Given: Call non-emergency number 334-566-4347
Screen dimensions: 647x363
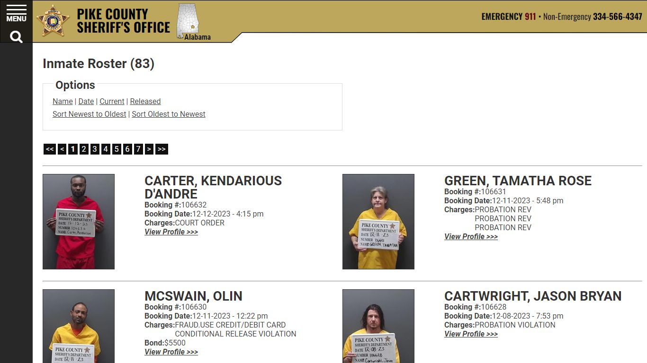Looking at the screenshot, I should (x=618, y=17).
